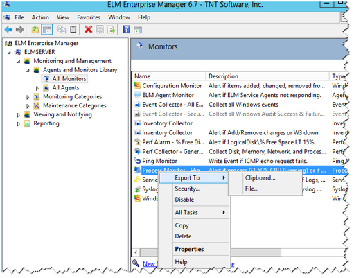Open the View menu
The image size is (354, 278).
coord(63,17)
